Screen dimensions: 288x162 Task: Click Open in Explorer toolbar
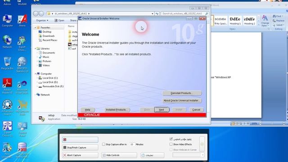59,20
